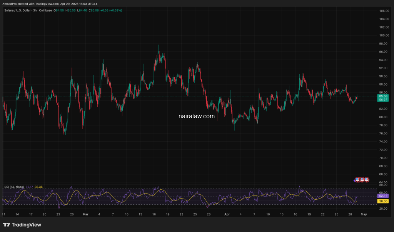This screenshot has width=394, height=232.
Task: Click the purple RSI 52.17 axis label
Action: coord(383,196)
